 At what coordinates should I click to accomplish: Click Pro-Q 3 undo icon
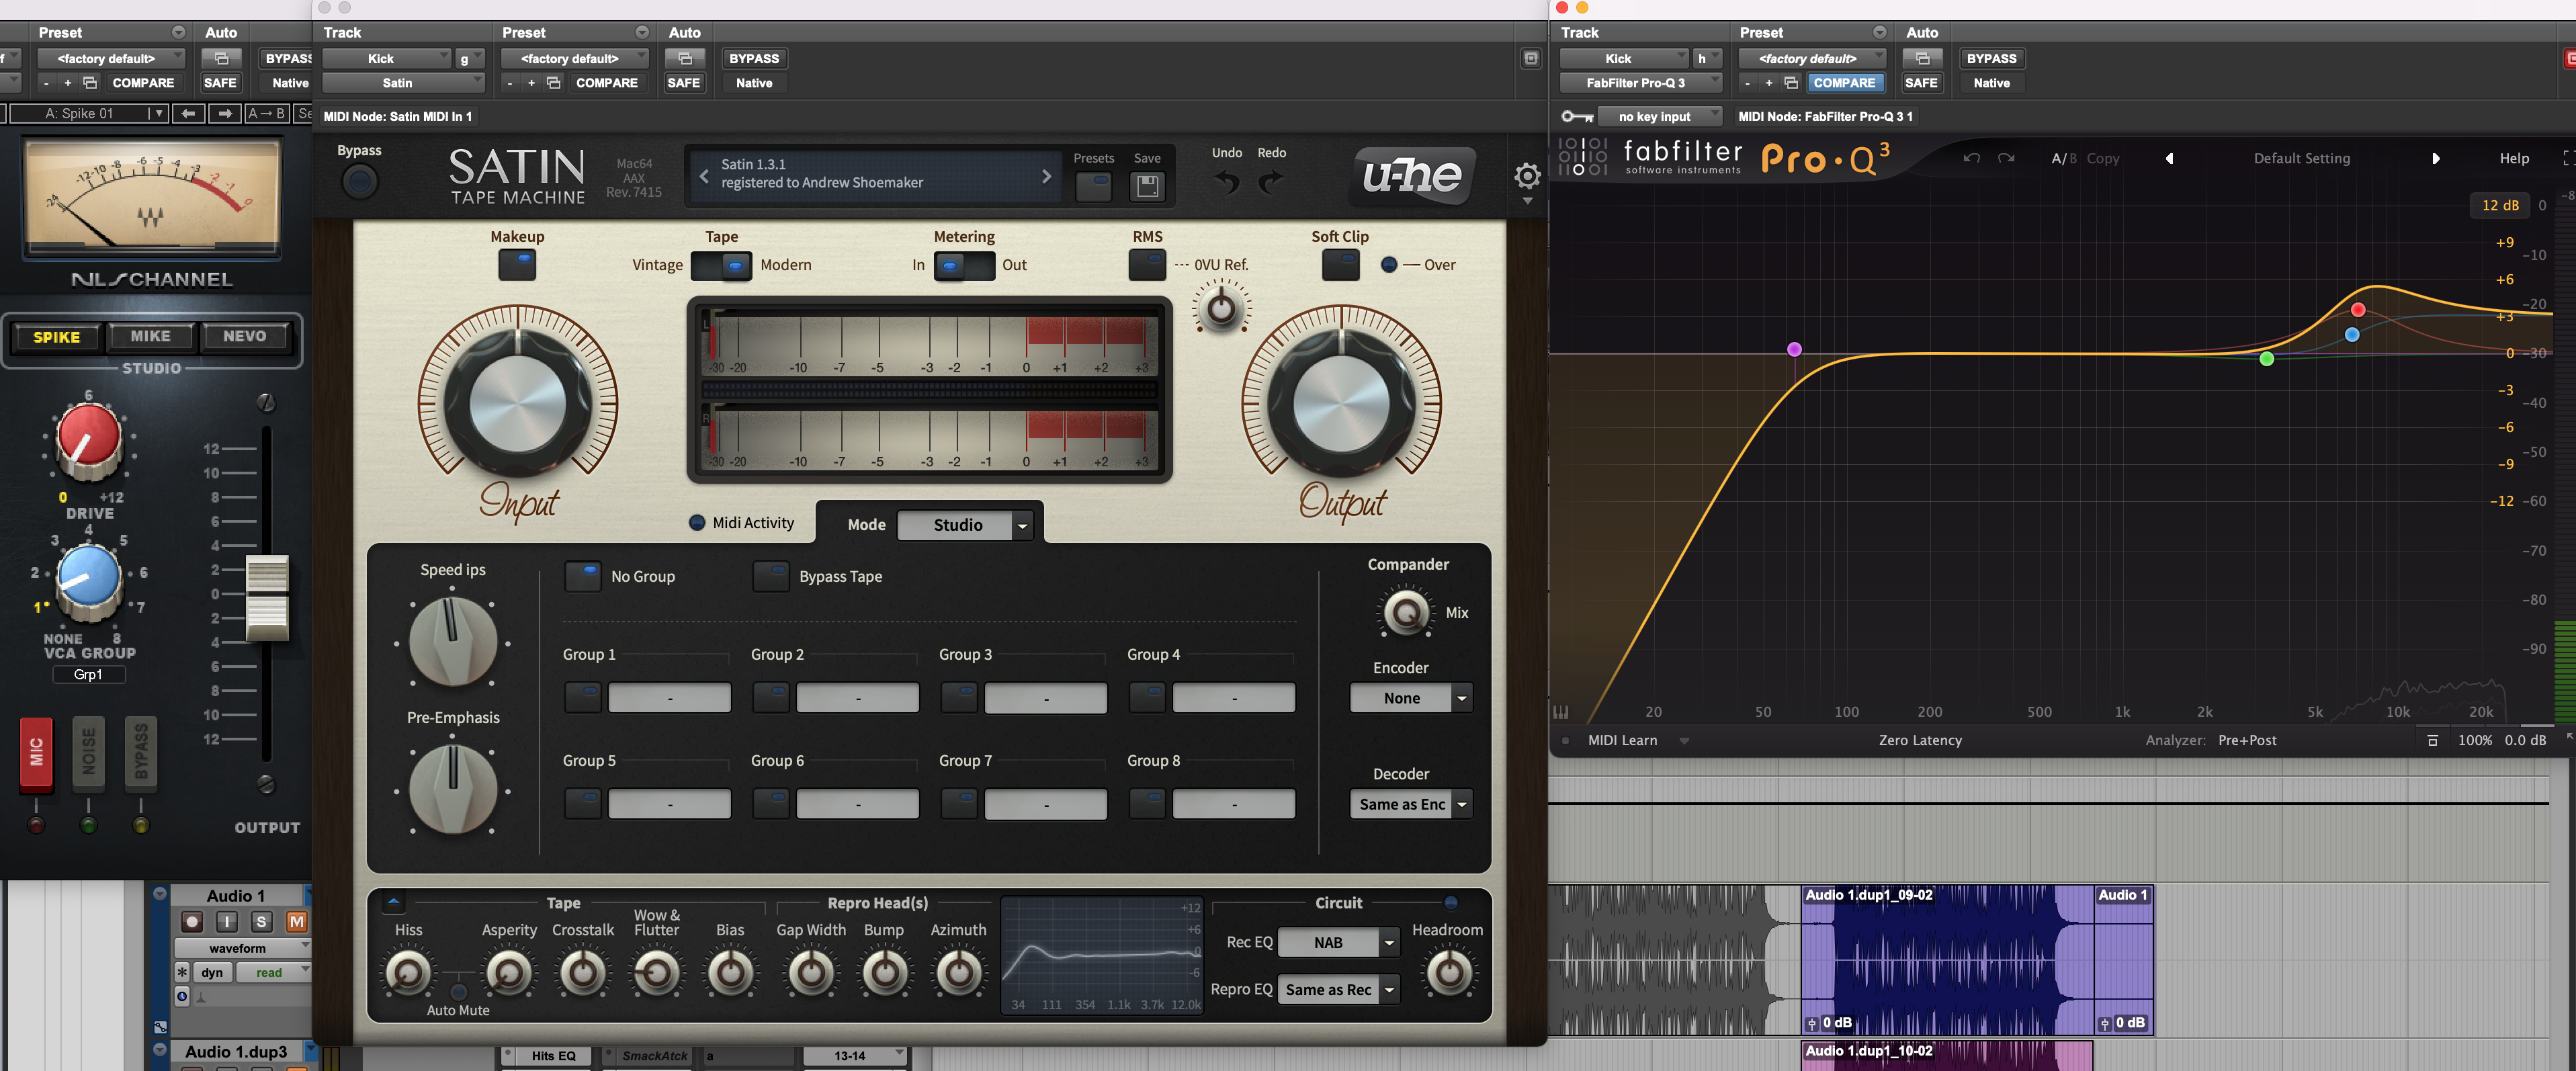tap(1971, 158)
